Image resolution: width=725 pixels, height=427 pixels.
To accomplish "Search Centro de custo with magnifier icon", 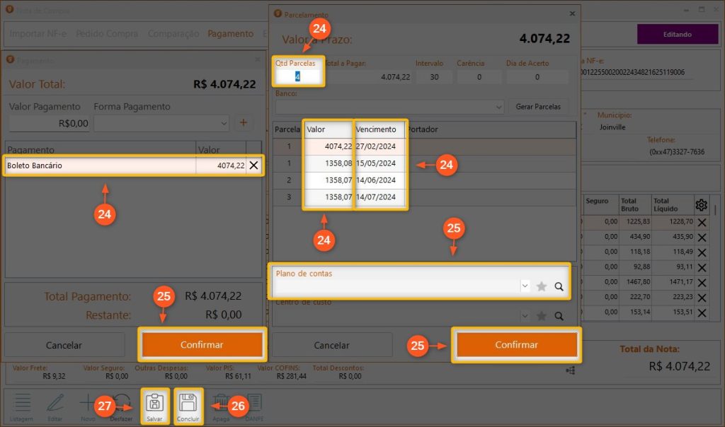I will [559, 316].
